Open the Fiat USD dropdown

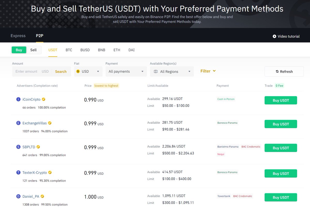[x=88, y=71]
